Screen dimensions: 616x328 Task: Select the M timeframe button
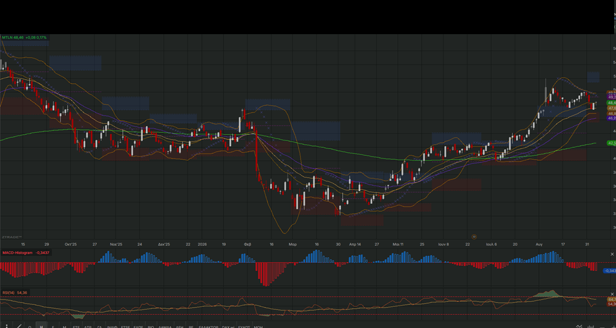point(65,327)
